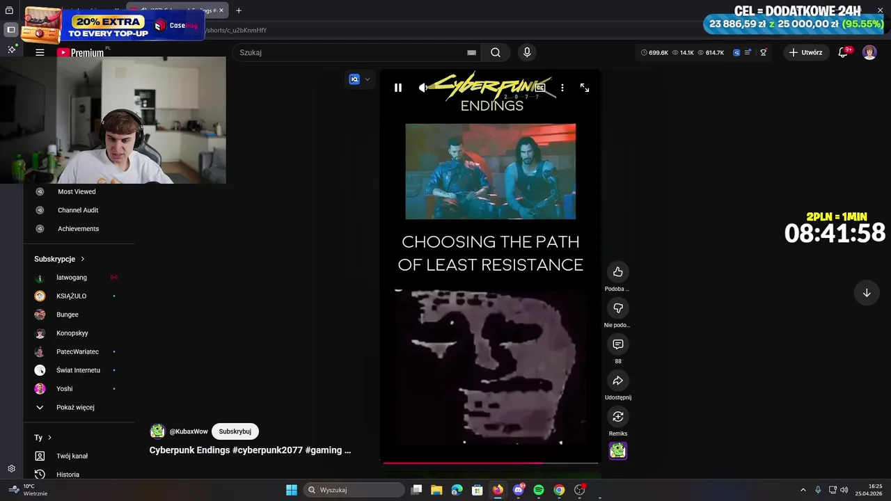Open the sound source thumbnail below Remiks
The width and height of the screenshot is (891, 501).
pos(617,451)
